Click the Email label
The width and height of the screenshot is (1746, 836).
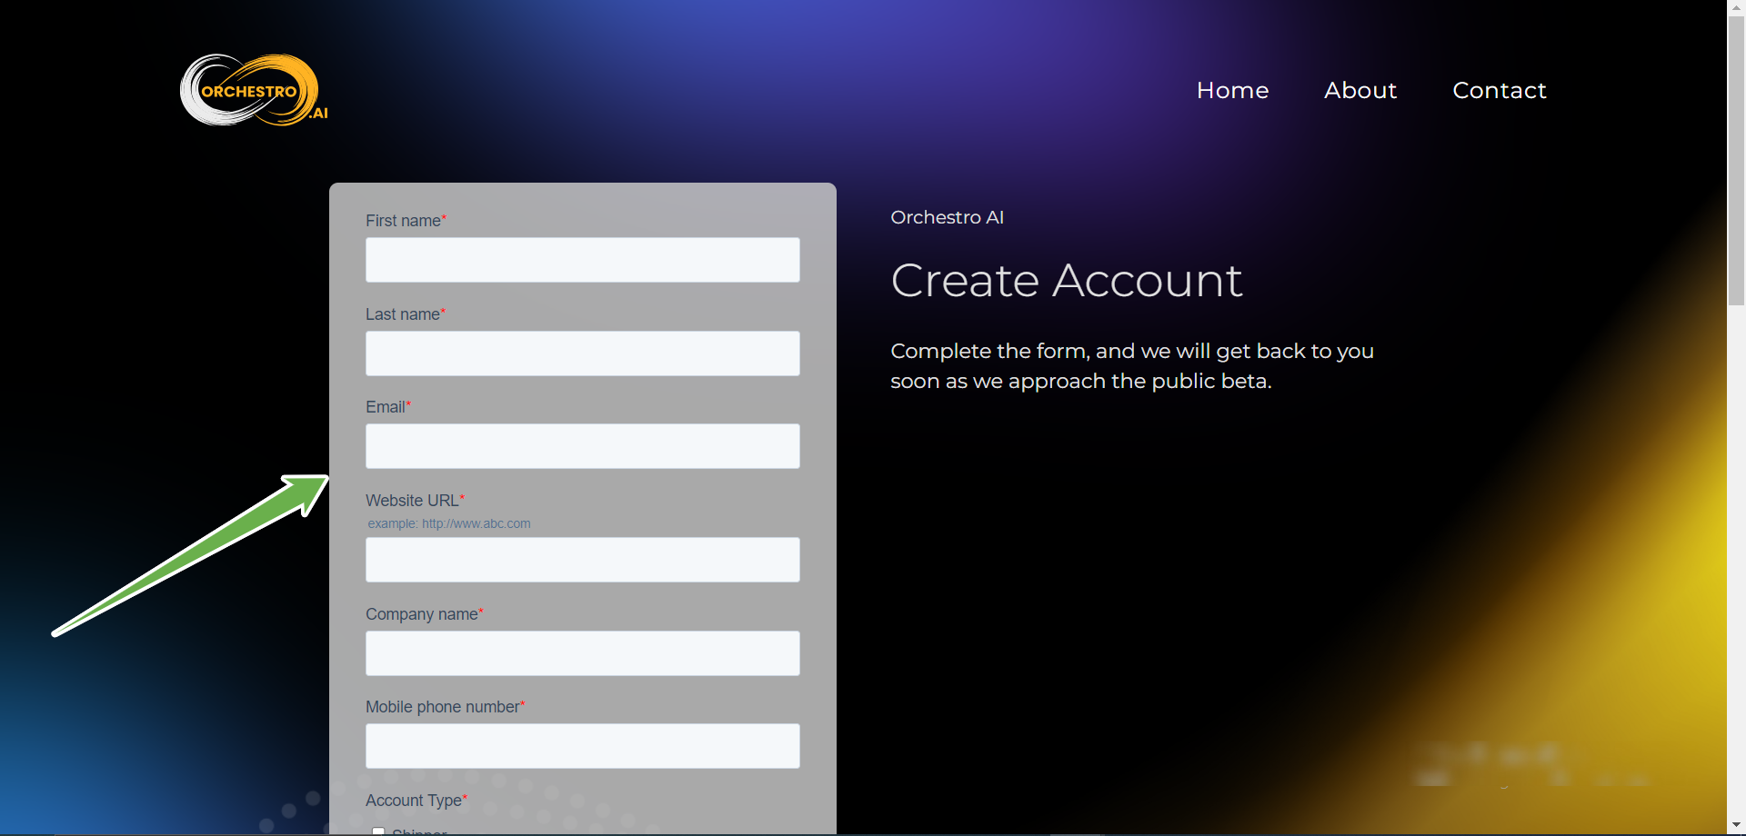[388, 407]
